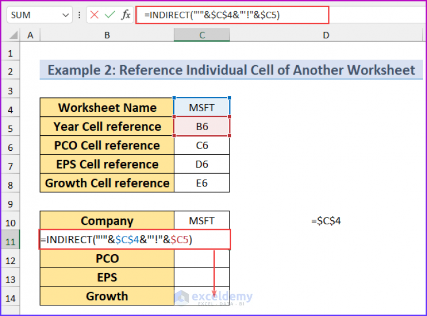Click the 'EPS Cell reference' cell

pos(107,164)
